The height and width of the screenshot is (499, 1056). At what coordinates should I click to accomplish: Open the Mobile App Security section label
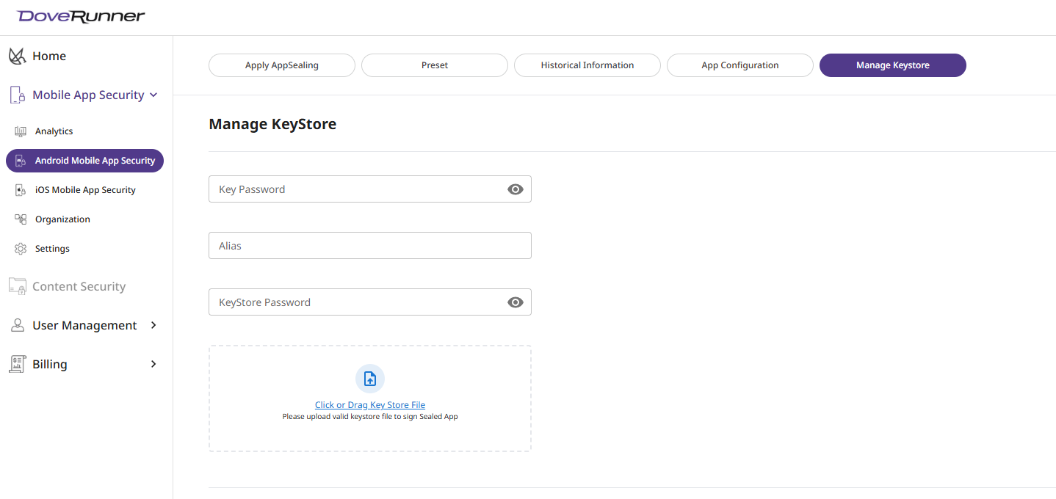click(88, 95)
